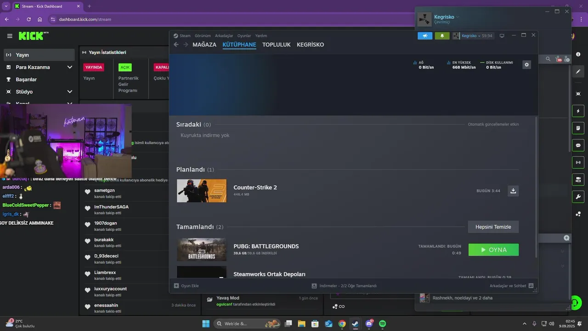
Task: Open Google Chrome taskbar icon
Action: pyautogui.click(x=342, y=324)
